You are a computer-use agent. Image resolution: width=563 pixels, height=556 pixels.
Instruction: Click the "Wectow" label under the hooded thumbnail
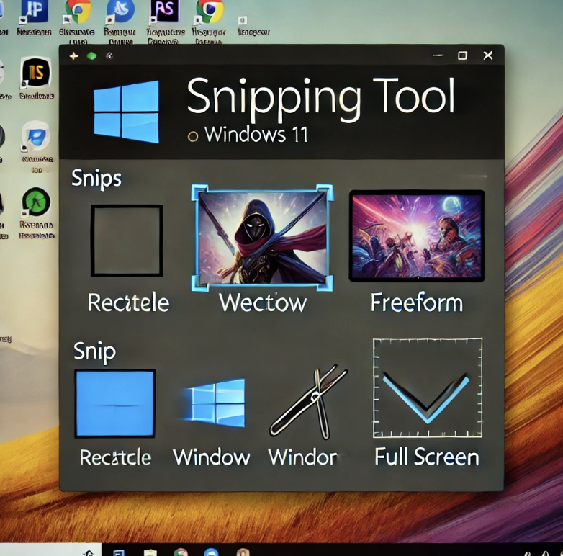[x=263, y=302]
